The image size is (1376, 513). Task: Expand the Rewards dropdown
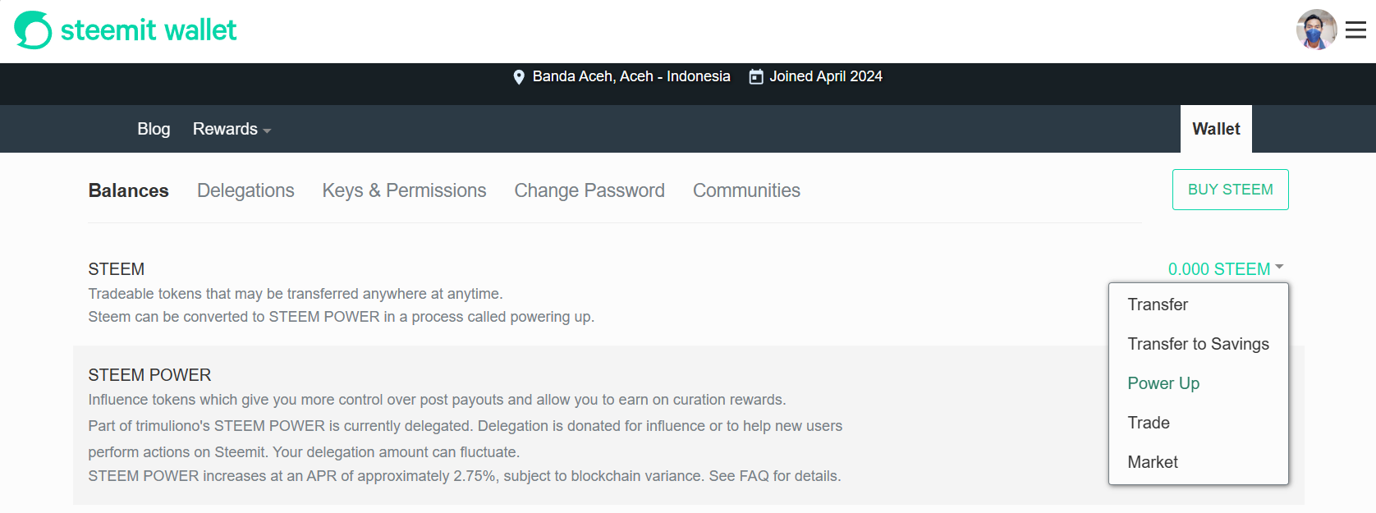coord(232,130)
